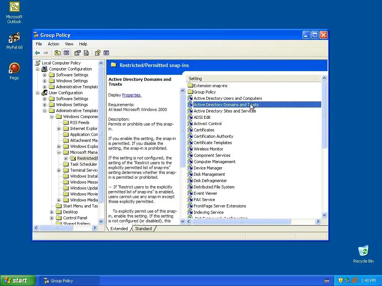The height and width of the screenshot is (286, 382).
Task: Toggle the Show/Hide Console Tree icon
Action: click(x=66, y=53)
